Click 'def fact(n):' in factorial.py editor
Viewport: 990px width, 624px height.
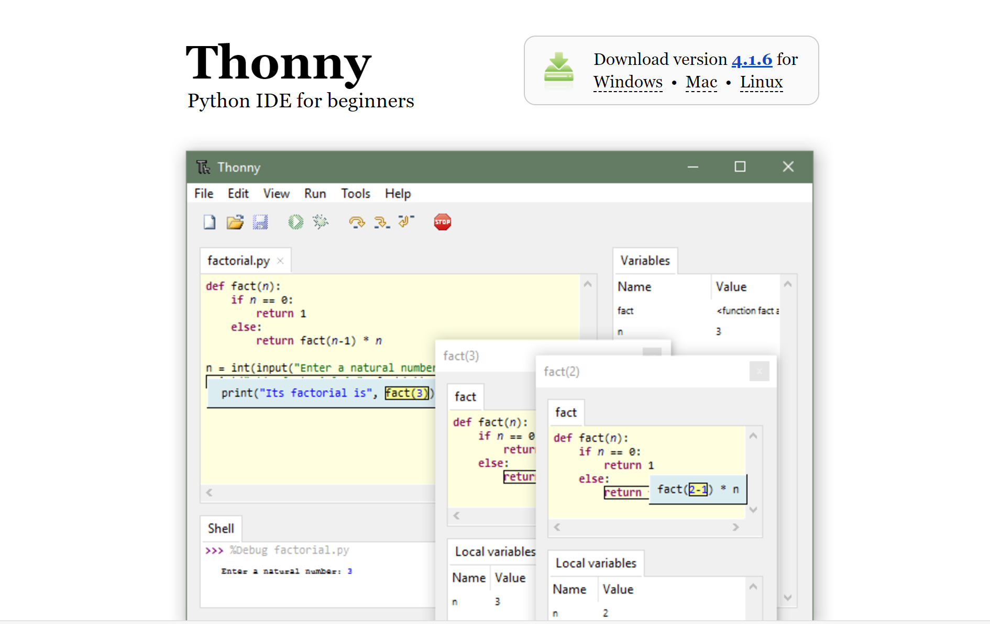tap(243, 286)
